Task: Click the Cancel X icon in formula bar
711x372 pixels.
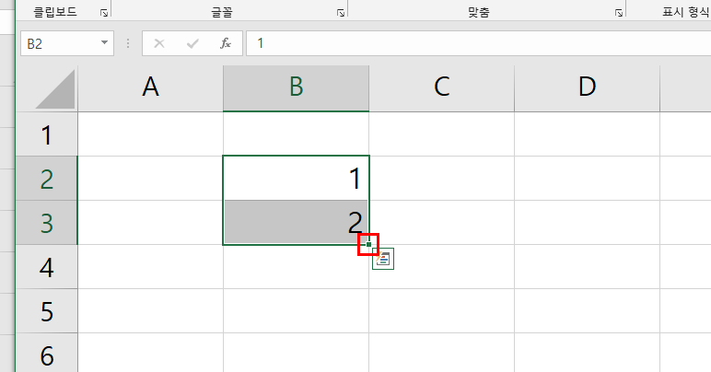Action: [x=159, y=43]
